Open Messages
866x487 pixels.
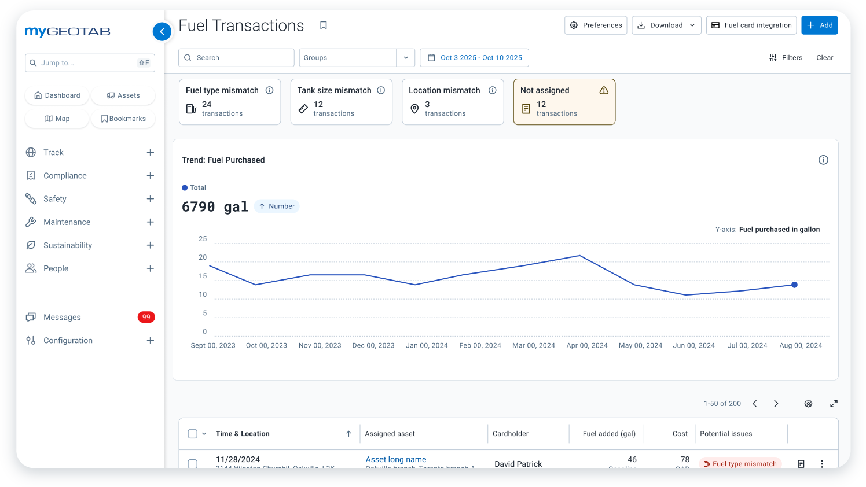click(x=62, y=317)
